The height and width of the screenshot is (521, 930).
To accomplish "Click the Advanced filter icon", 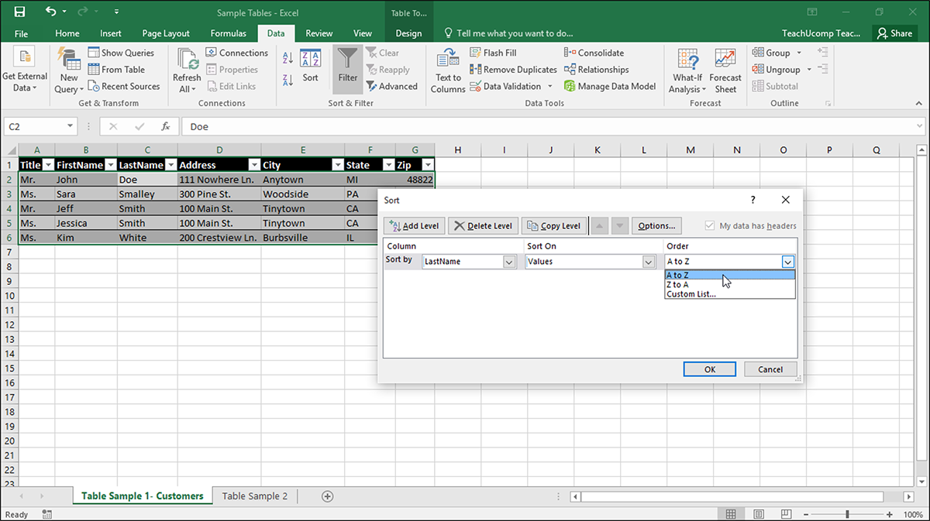I will point(393,86).
